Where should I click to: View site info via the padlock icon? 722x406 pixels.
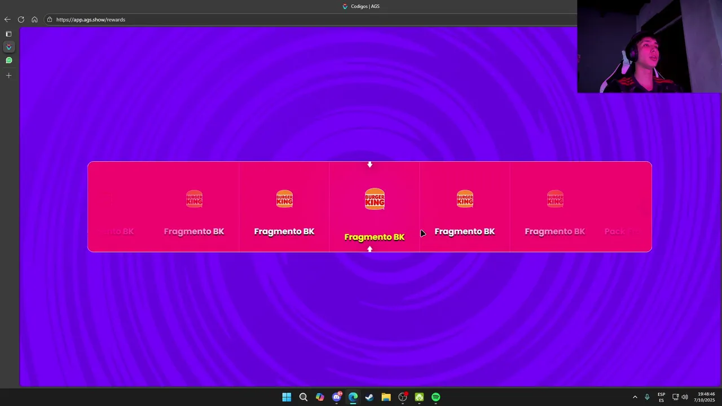point(50,19)
